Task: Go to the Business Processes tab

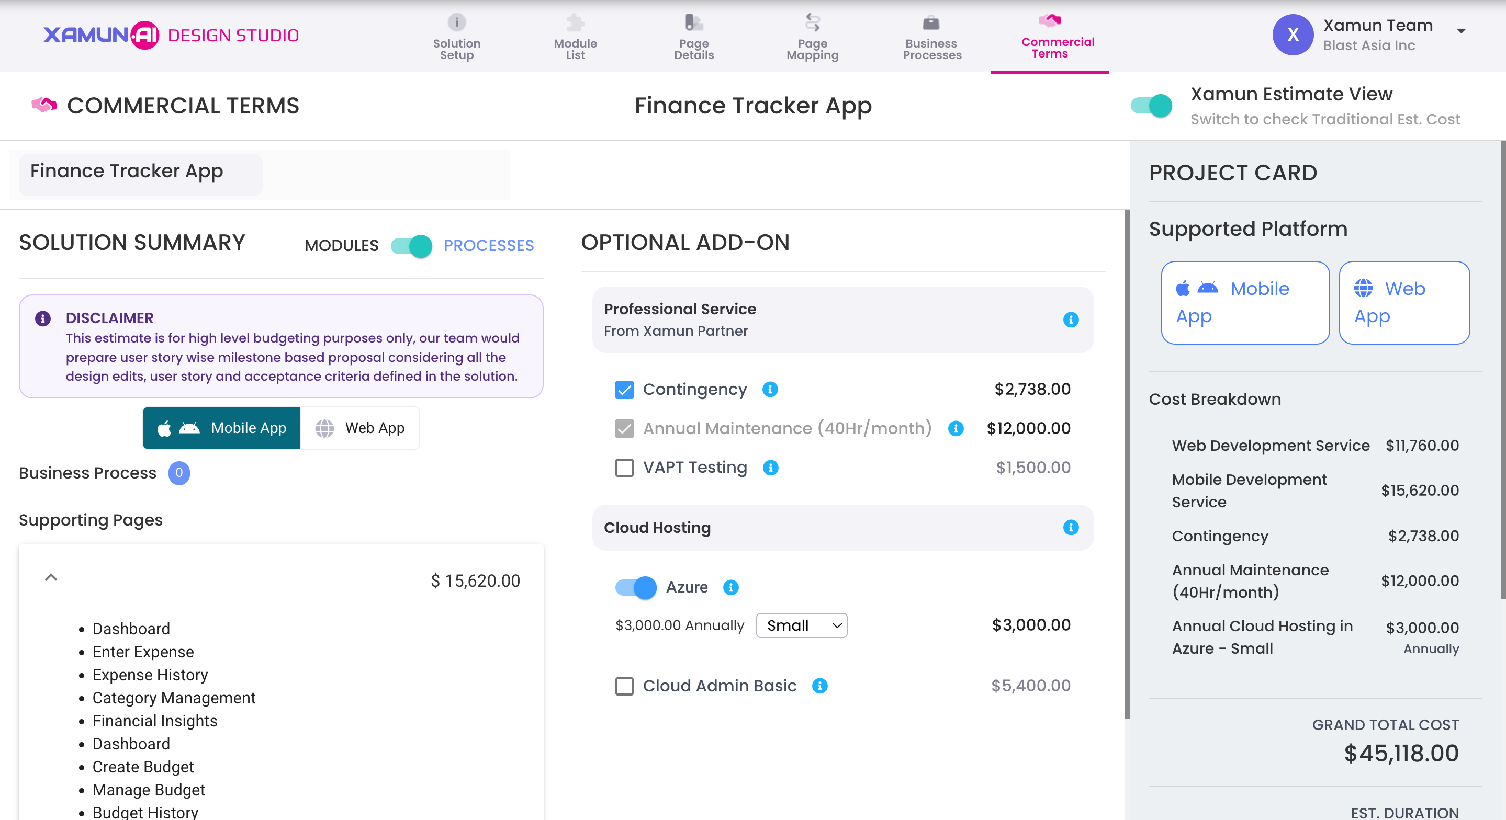Action: coord(932,38)
